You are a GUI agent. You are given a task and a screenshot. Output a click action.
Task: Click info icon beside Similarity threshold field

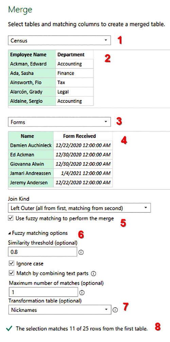click(81, 252)
